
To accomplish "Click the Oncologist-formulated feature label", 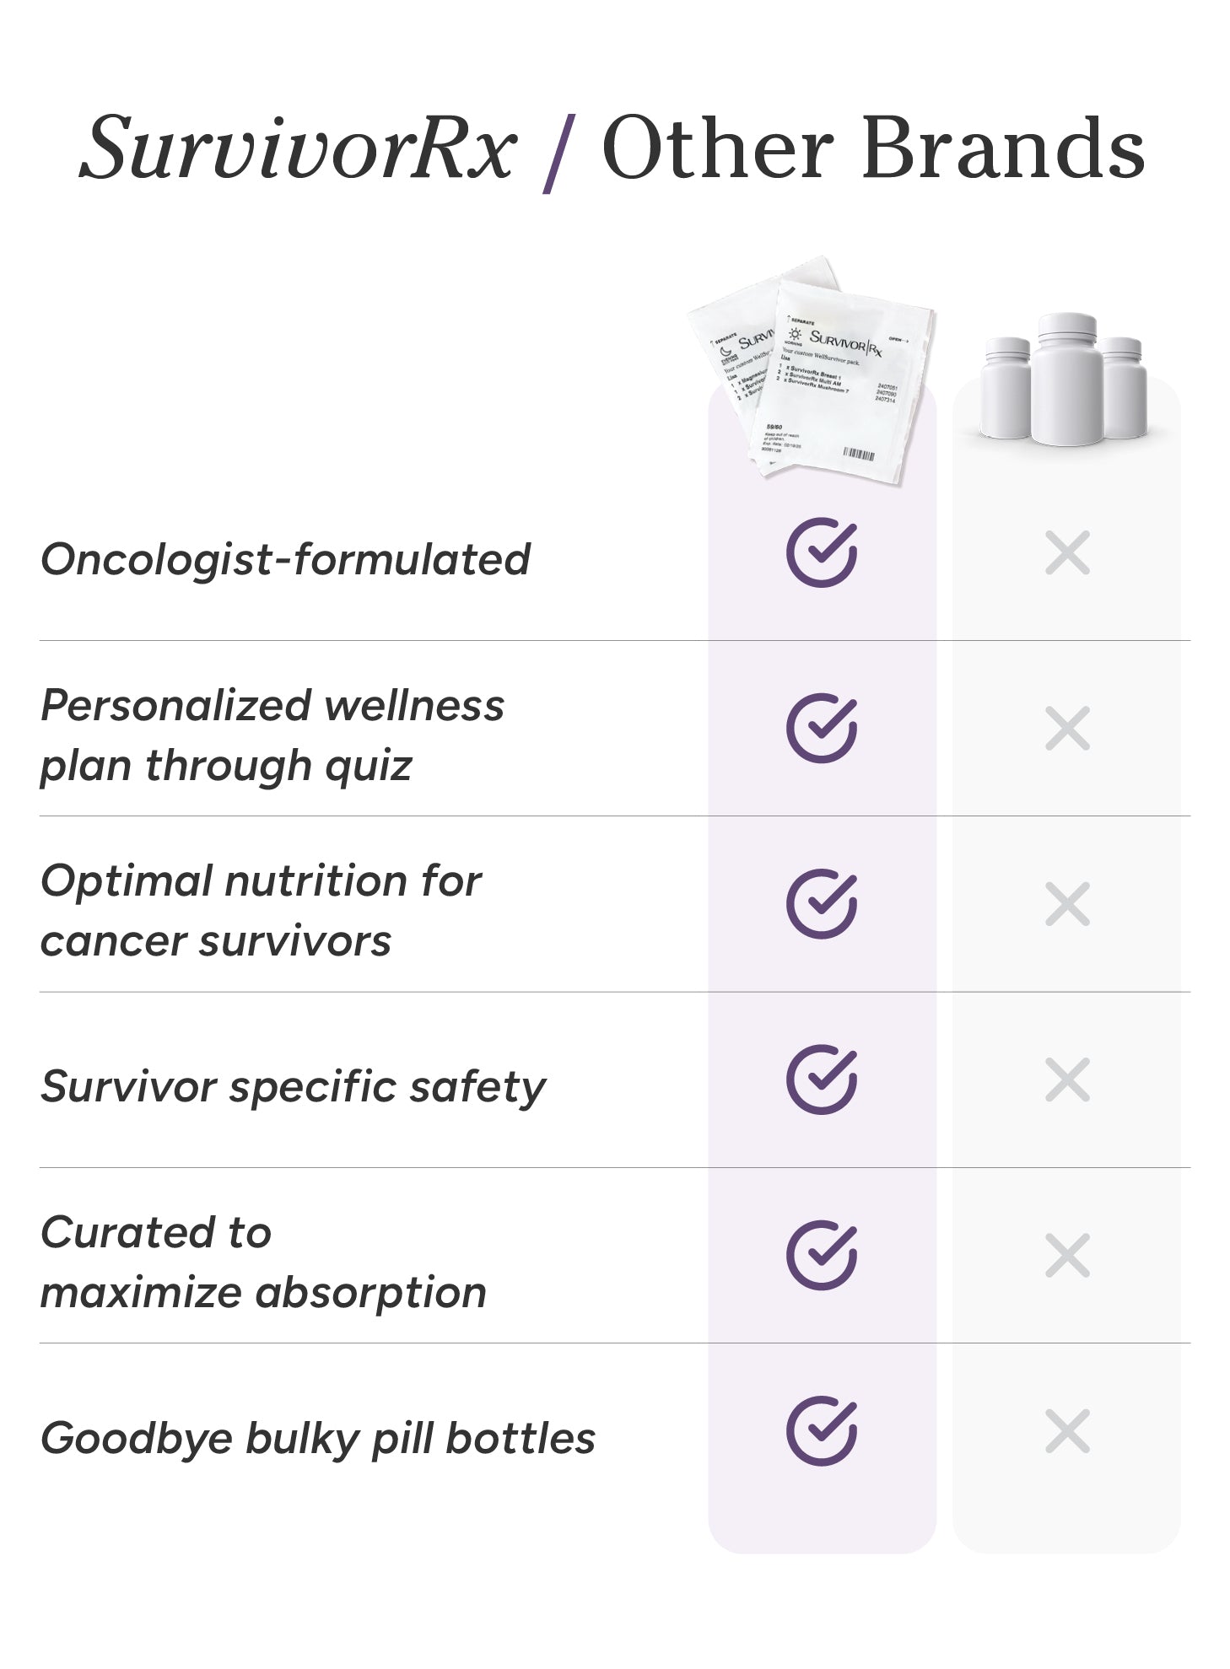I will 285,559.
